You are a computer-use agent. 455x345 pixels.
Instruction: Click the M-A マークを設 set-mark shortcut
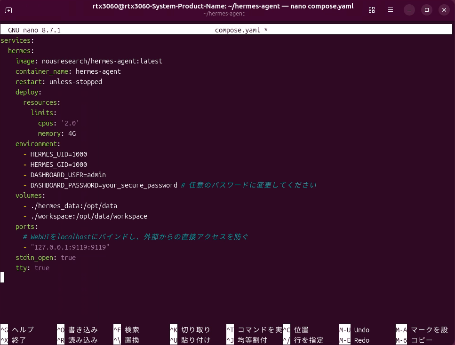tap(422, 329)
